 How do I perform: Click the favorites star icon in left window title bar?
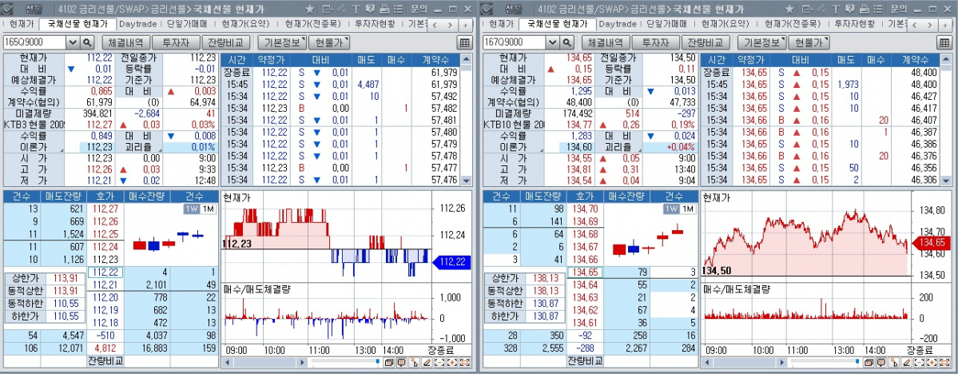pos(310,9)
